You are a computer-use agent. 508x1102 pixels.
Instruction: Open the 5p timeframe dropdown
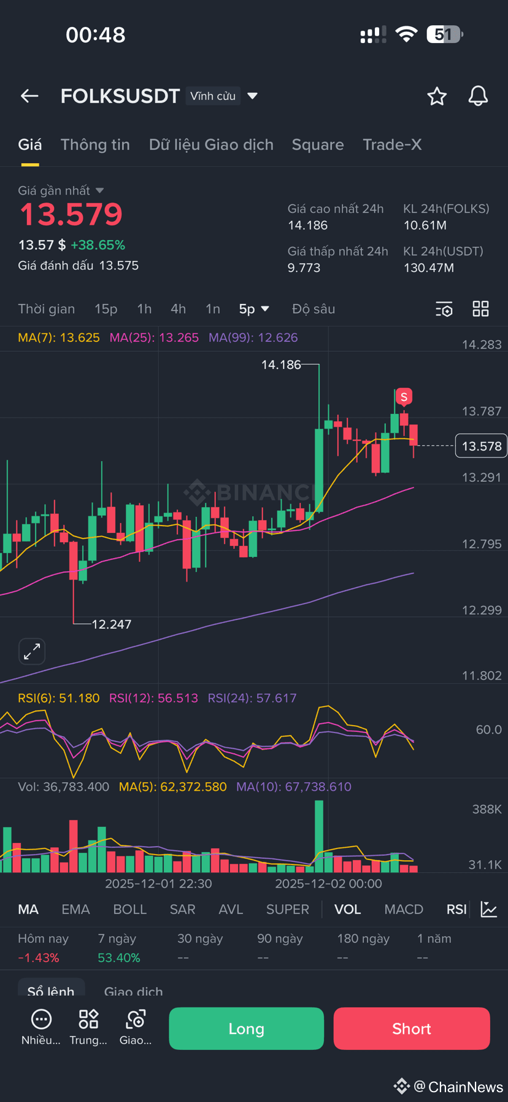(254, 309)
